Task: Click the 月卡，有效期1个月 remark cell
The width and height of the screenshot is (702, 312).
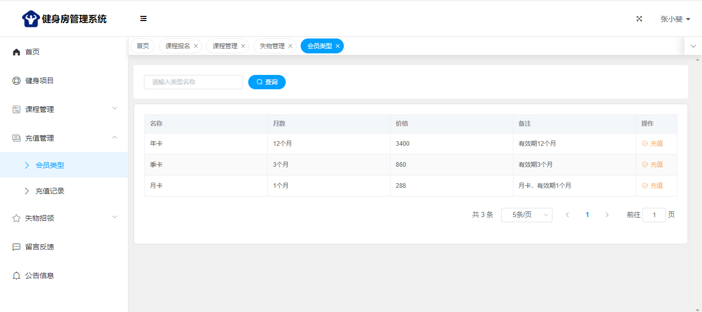Action: 575,186
